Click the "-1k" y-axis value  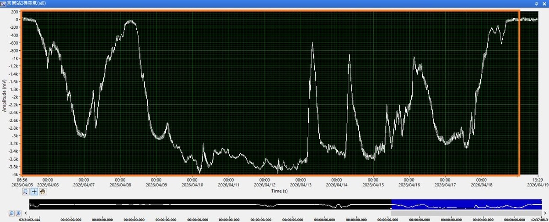coord(14,58)
